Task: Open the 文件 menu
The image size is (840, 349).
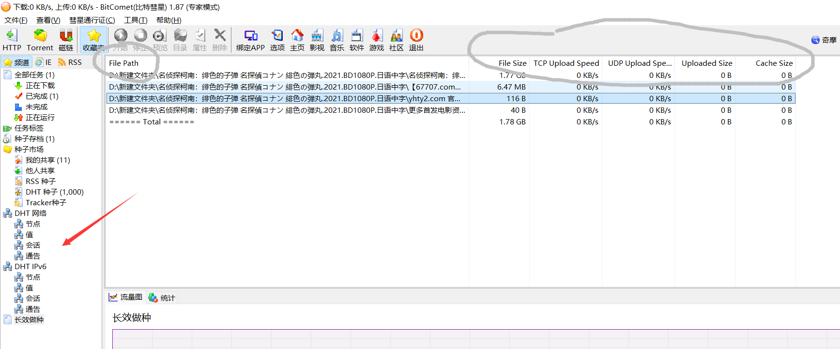Action: tap(16, 20)
